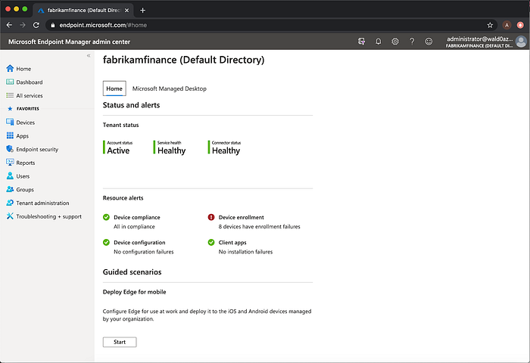Click the red Device enrollment alert icon
The height and width of the screenshot is (363, 530).
(211, 217)
